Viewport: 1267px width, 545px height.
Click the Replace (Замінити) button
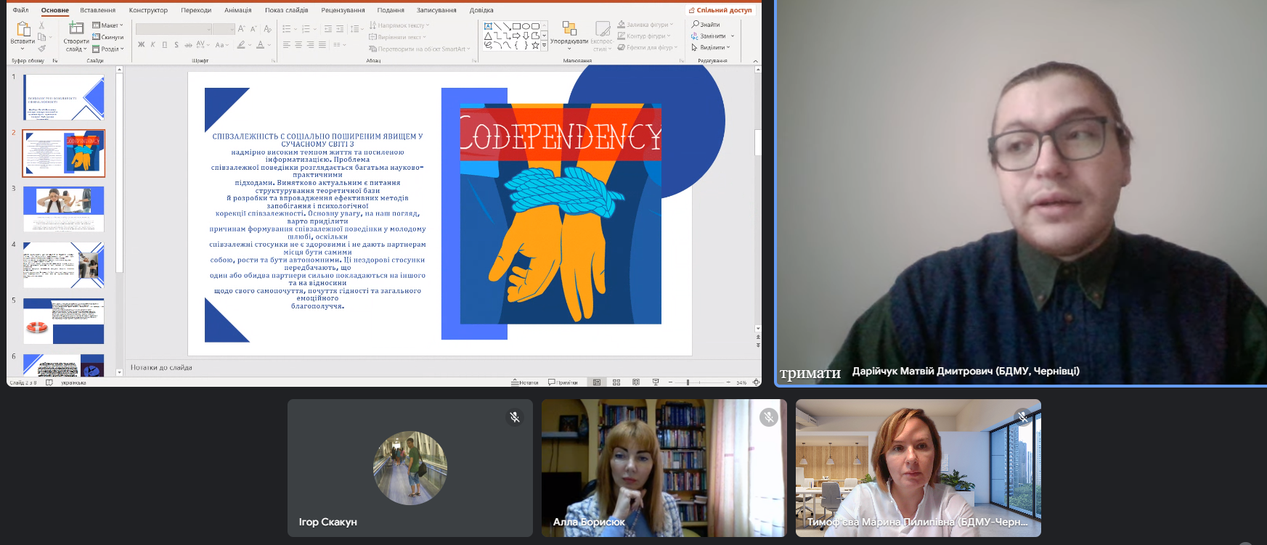[x=709, y=36]
